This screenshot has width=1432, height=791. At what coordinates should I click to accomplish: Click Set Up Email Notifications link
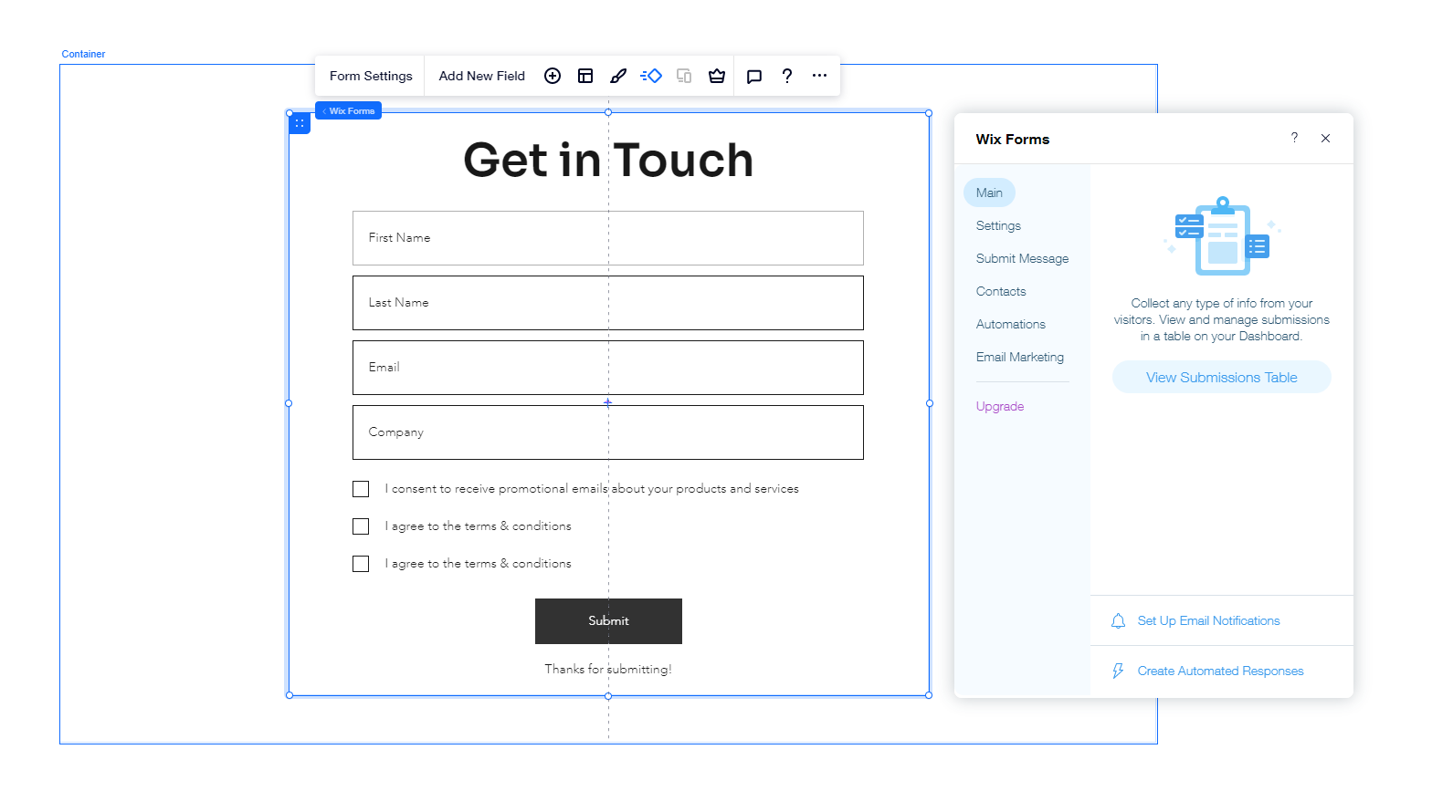pos(1208,621)
